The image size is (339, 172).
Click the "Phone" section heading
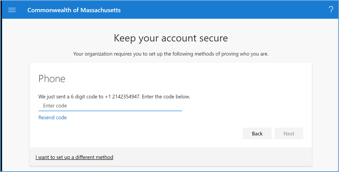point(52,79)
